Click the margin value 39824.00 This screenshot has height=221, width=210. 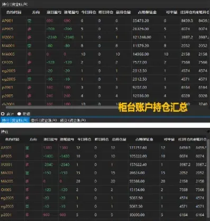(137, 173)
